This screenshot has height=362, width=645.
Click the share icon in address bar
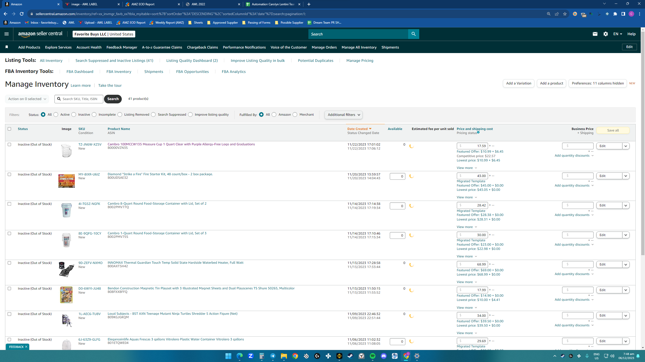tap(557, 14)
